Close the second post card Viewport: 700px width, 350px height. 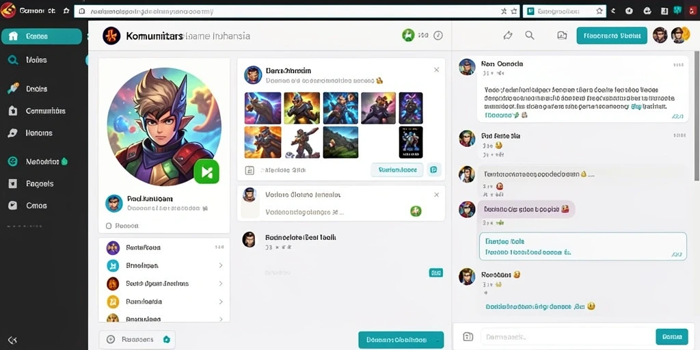coord(437,195)
